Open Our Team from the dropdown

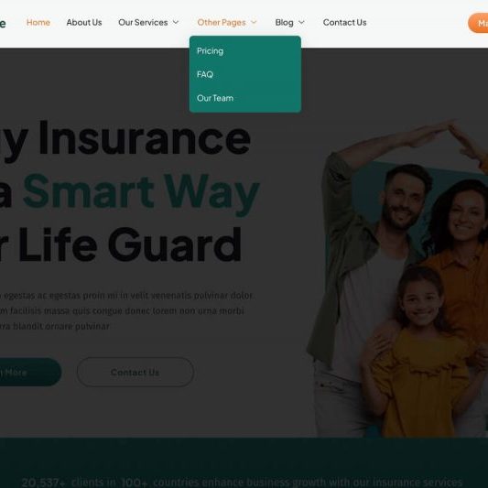point(215,98)
